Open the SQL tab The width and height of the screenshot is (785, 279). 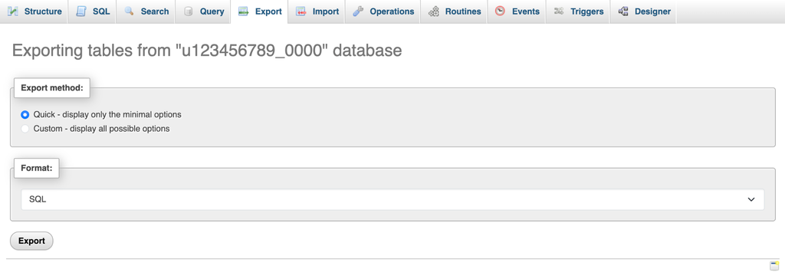pyautogui.click(x=92, y=11)
